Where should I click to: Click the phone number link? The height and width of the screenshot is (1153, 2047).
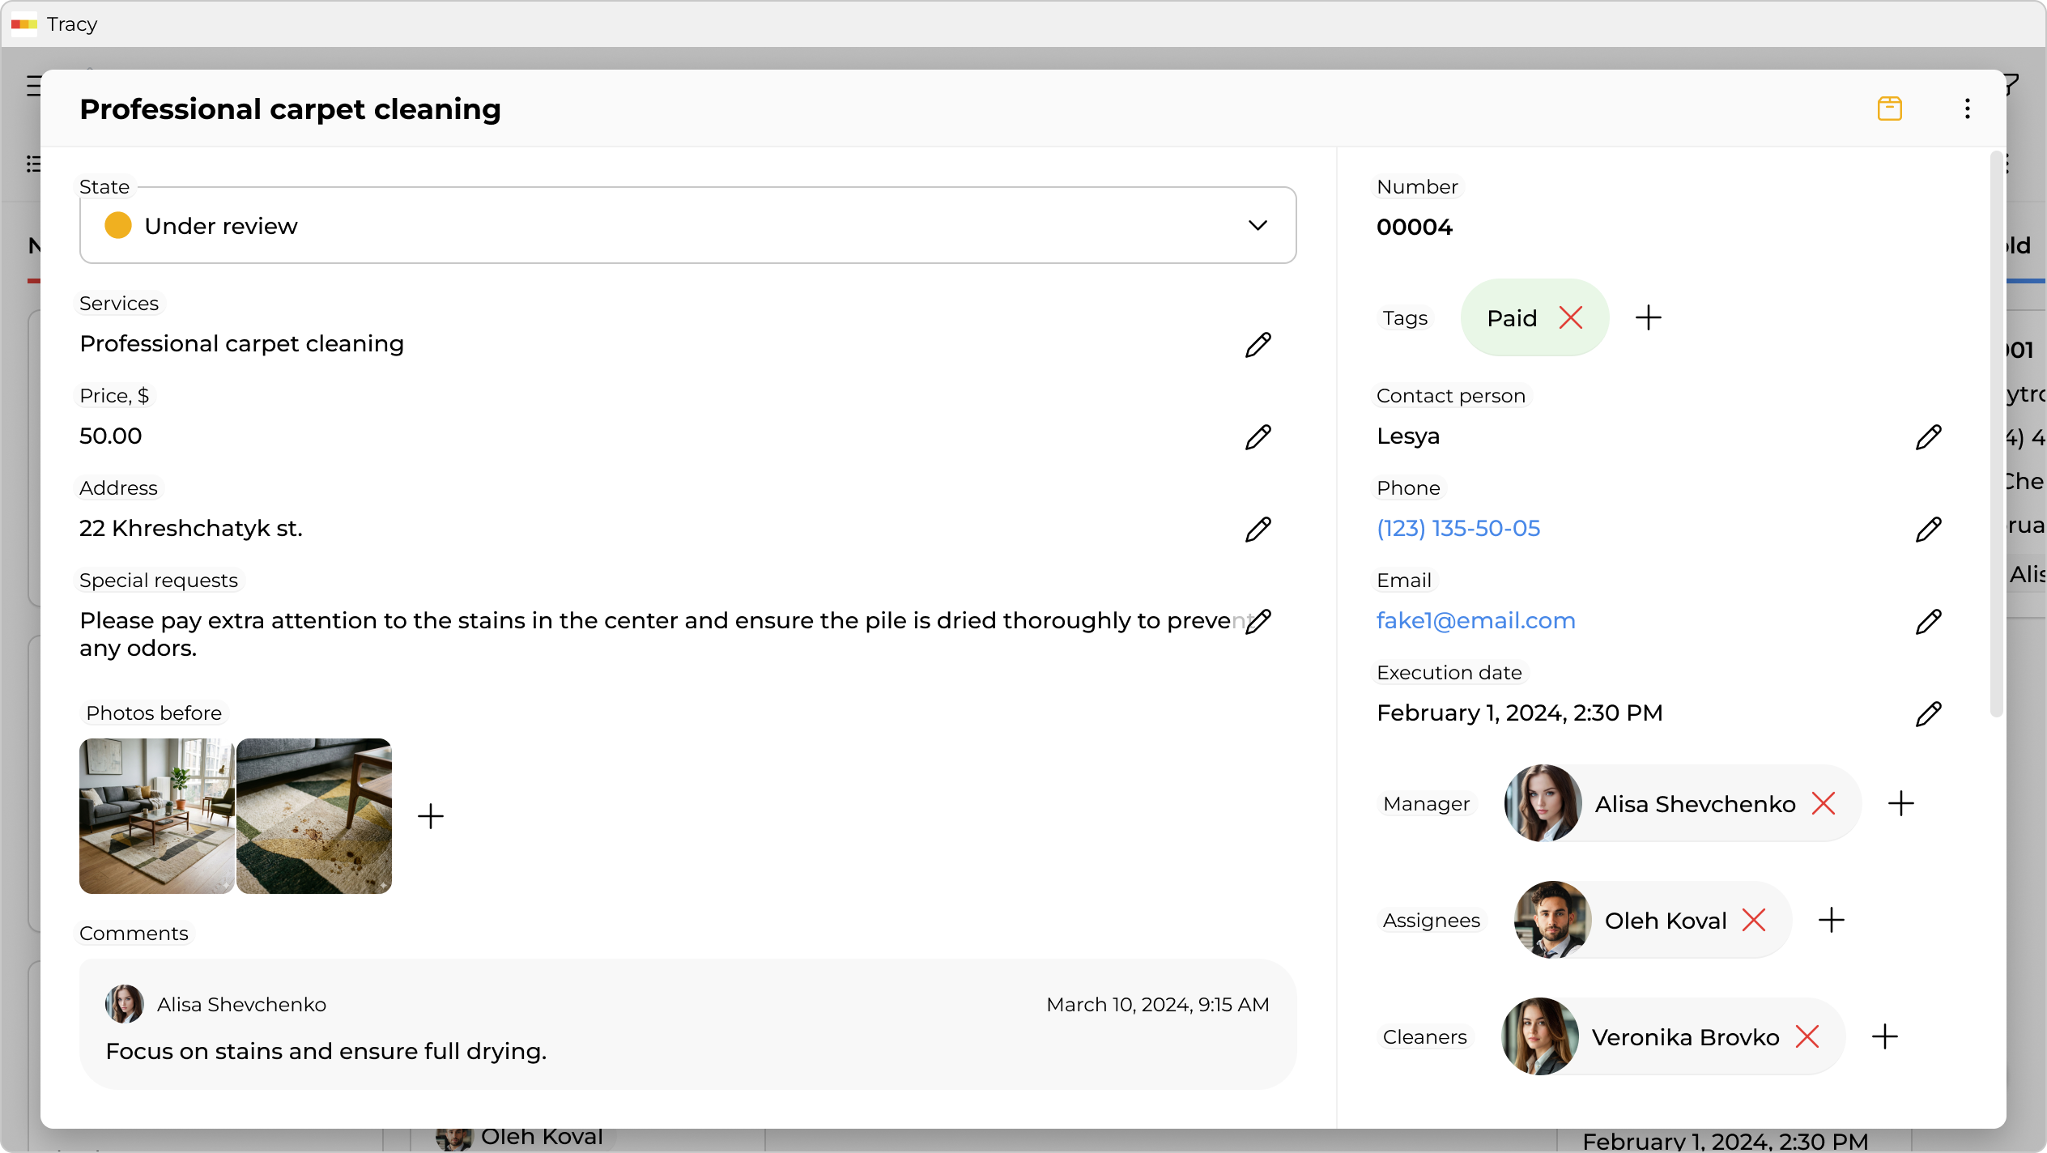point(1458,529)
